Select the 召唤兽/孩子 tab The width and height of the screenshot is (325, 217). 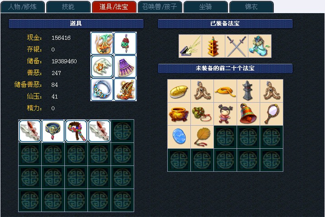(160, 7)
